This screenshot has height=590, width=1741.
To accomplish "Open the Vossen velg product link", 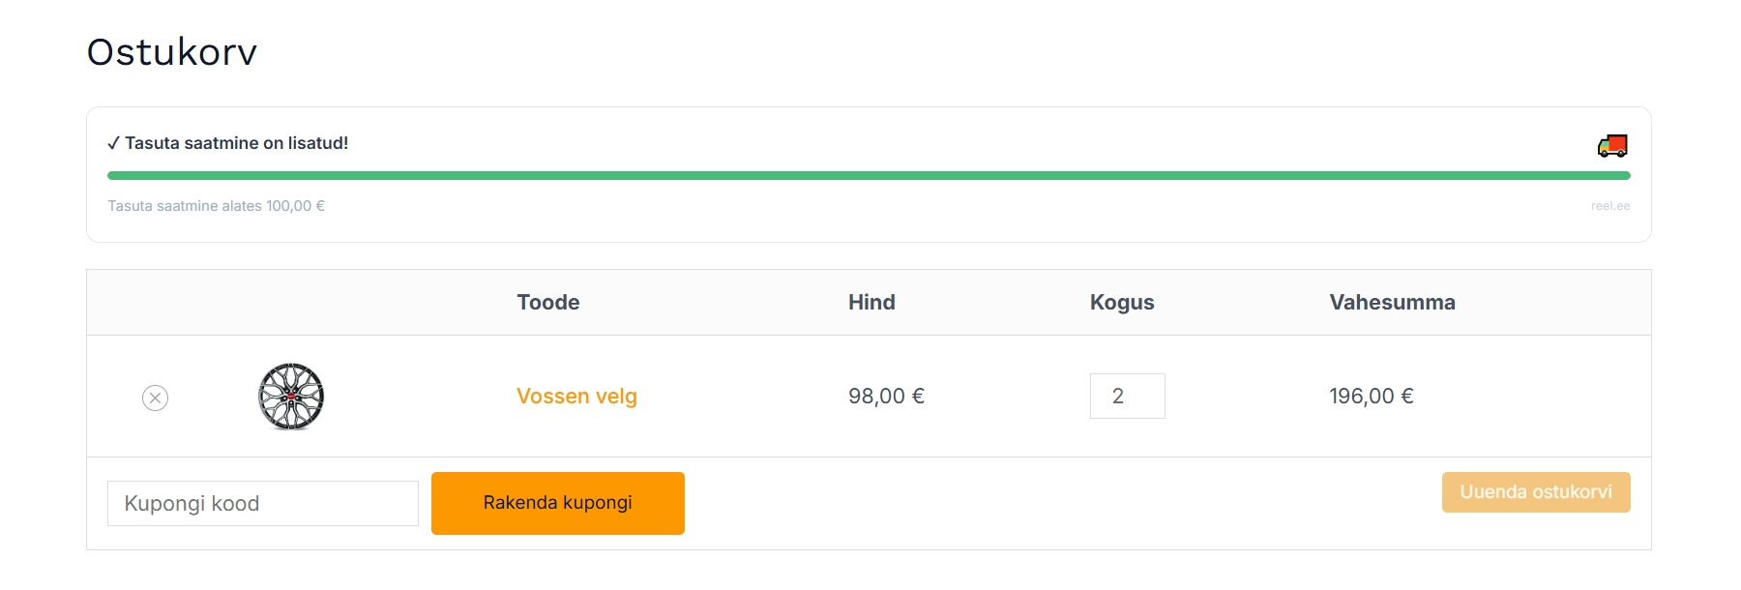I will coord(576,397).
